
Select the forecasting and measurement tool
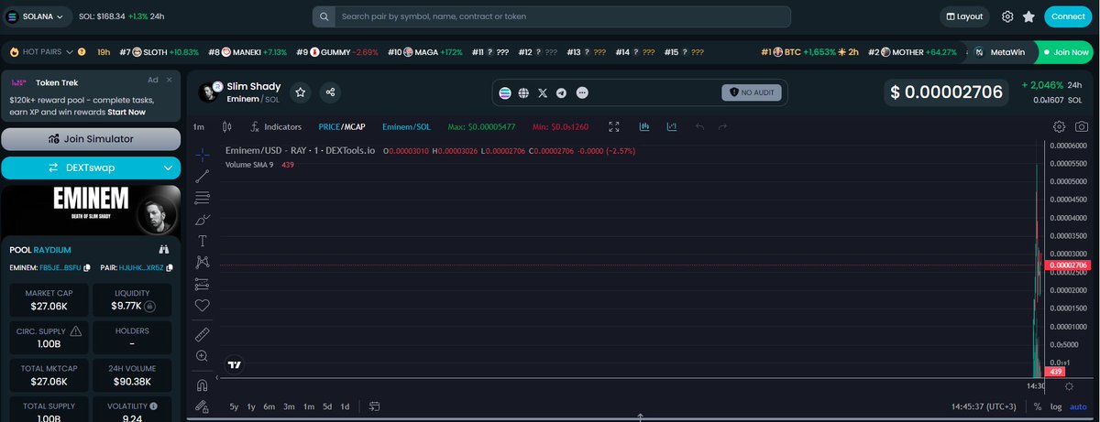tap(203, 284)
